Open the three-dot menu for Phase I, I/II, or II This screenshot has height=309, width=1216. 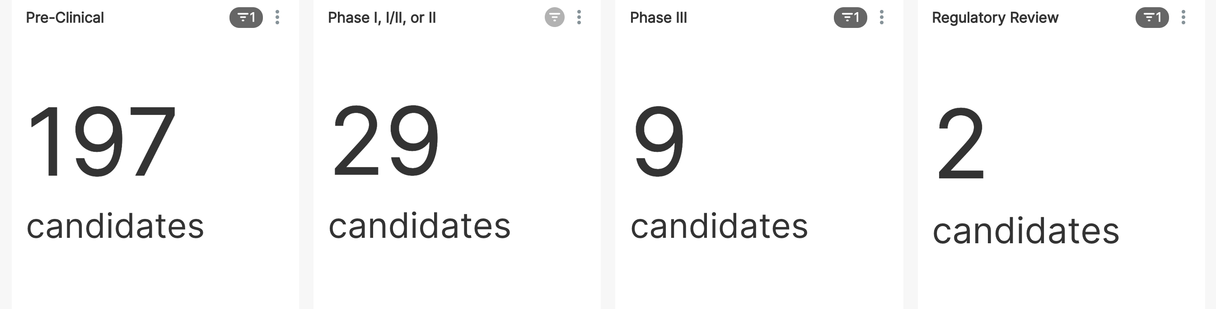(x=579, y=18)
